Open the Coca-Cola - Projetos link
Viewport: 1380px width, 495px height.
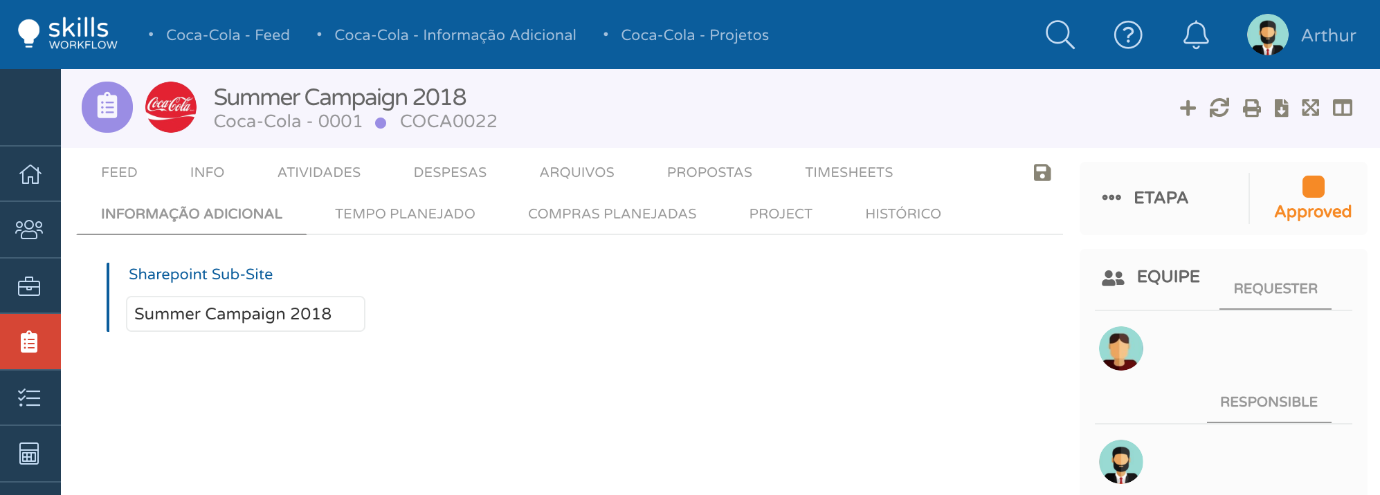click(695, 35)
